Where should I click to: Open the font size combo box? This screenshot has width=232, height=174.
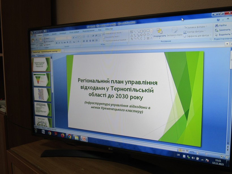coord(69,38)
